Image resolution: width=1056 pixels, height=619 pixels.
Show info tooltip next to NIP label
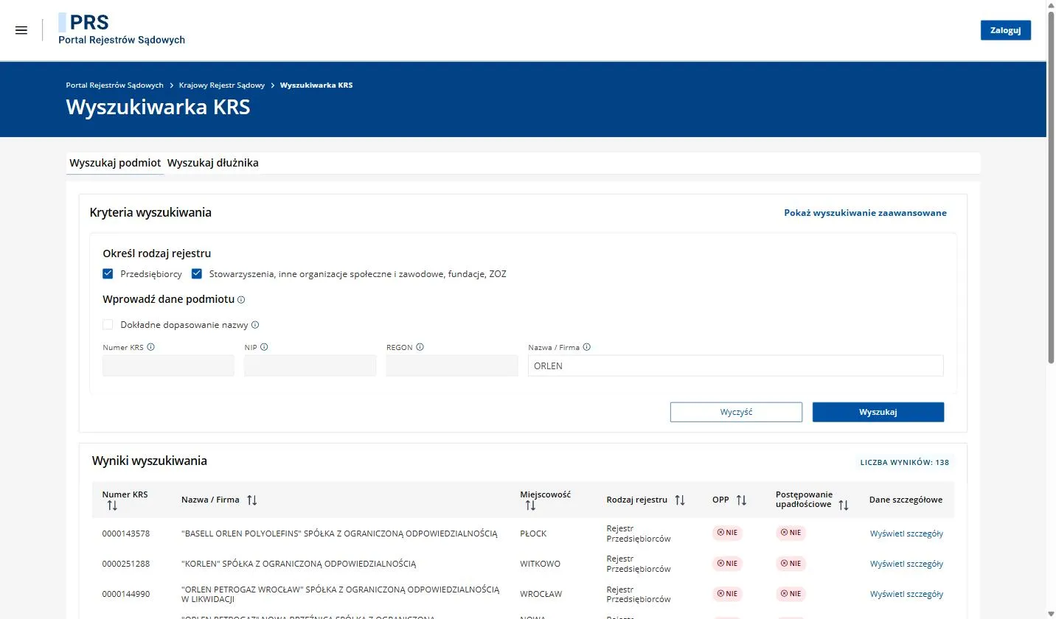click(x=264, y=347)
